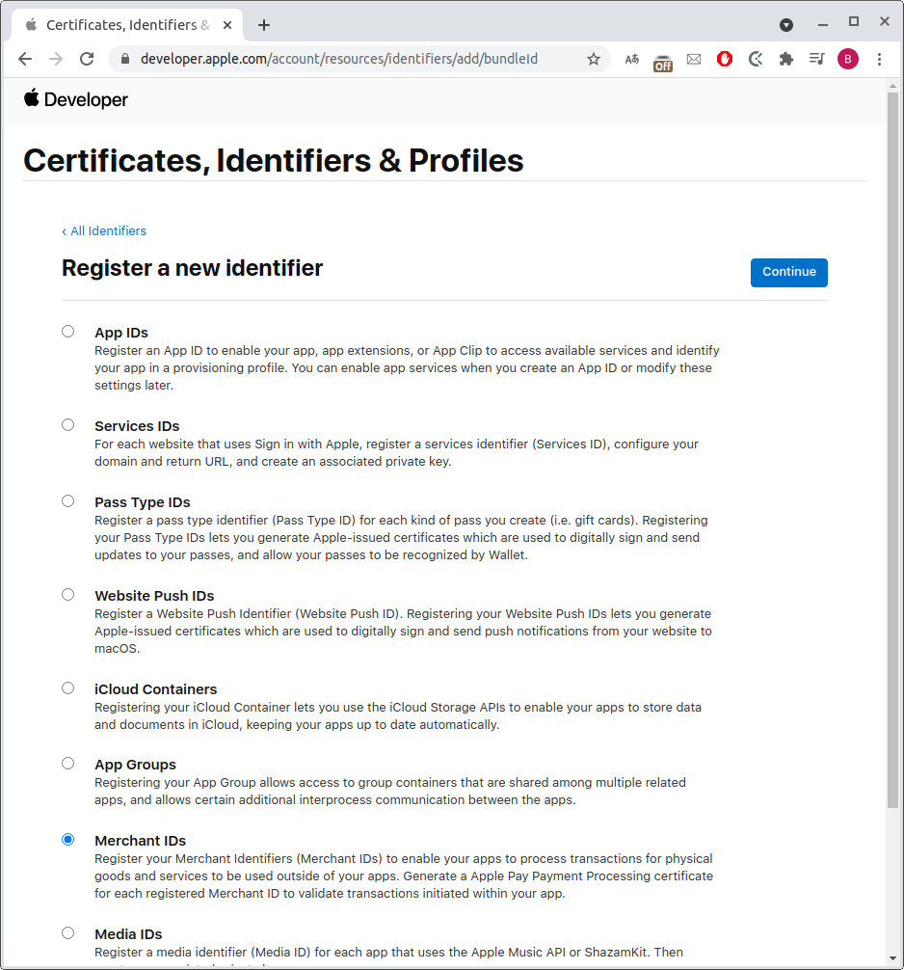Expand the tab search dropdown arrow

point(786,24)
